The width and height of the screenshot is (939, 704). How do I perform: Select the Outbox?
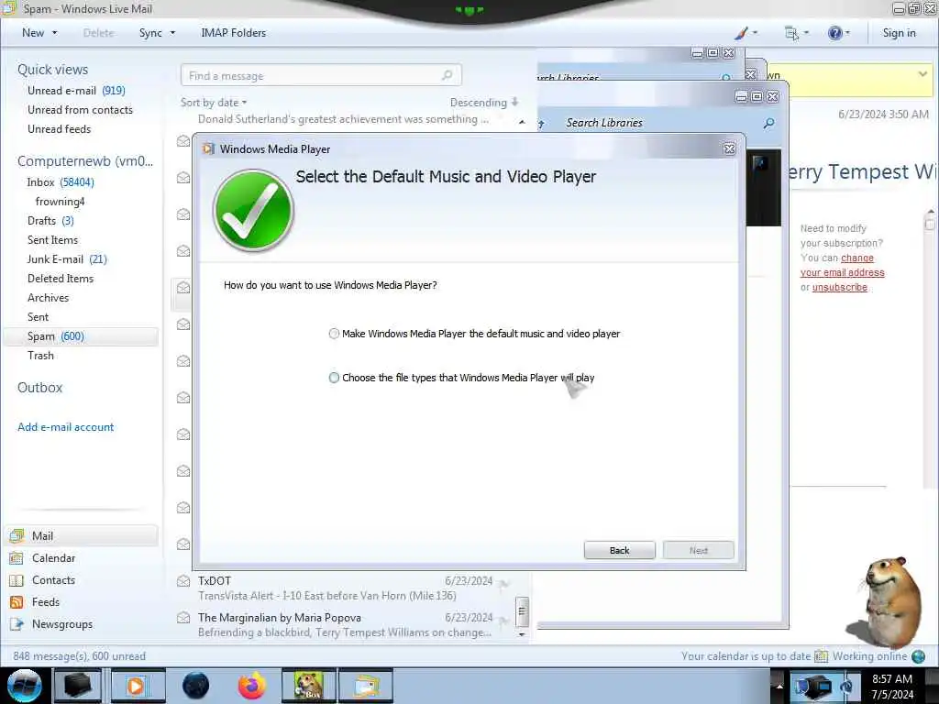click(x=40, y=388)
